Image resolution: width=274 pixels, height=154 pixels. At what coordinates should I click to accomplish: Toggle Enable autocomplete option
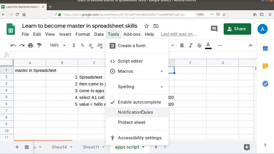pyautogui.click(x=137, y=102)
